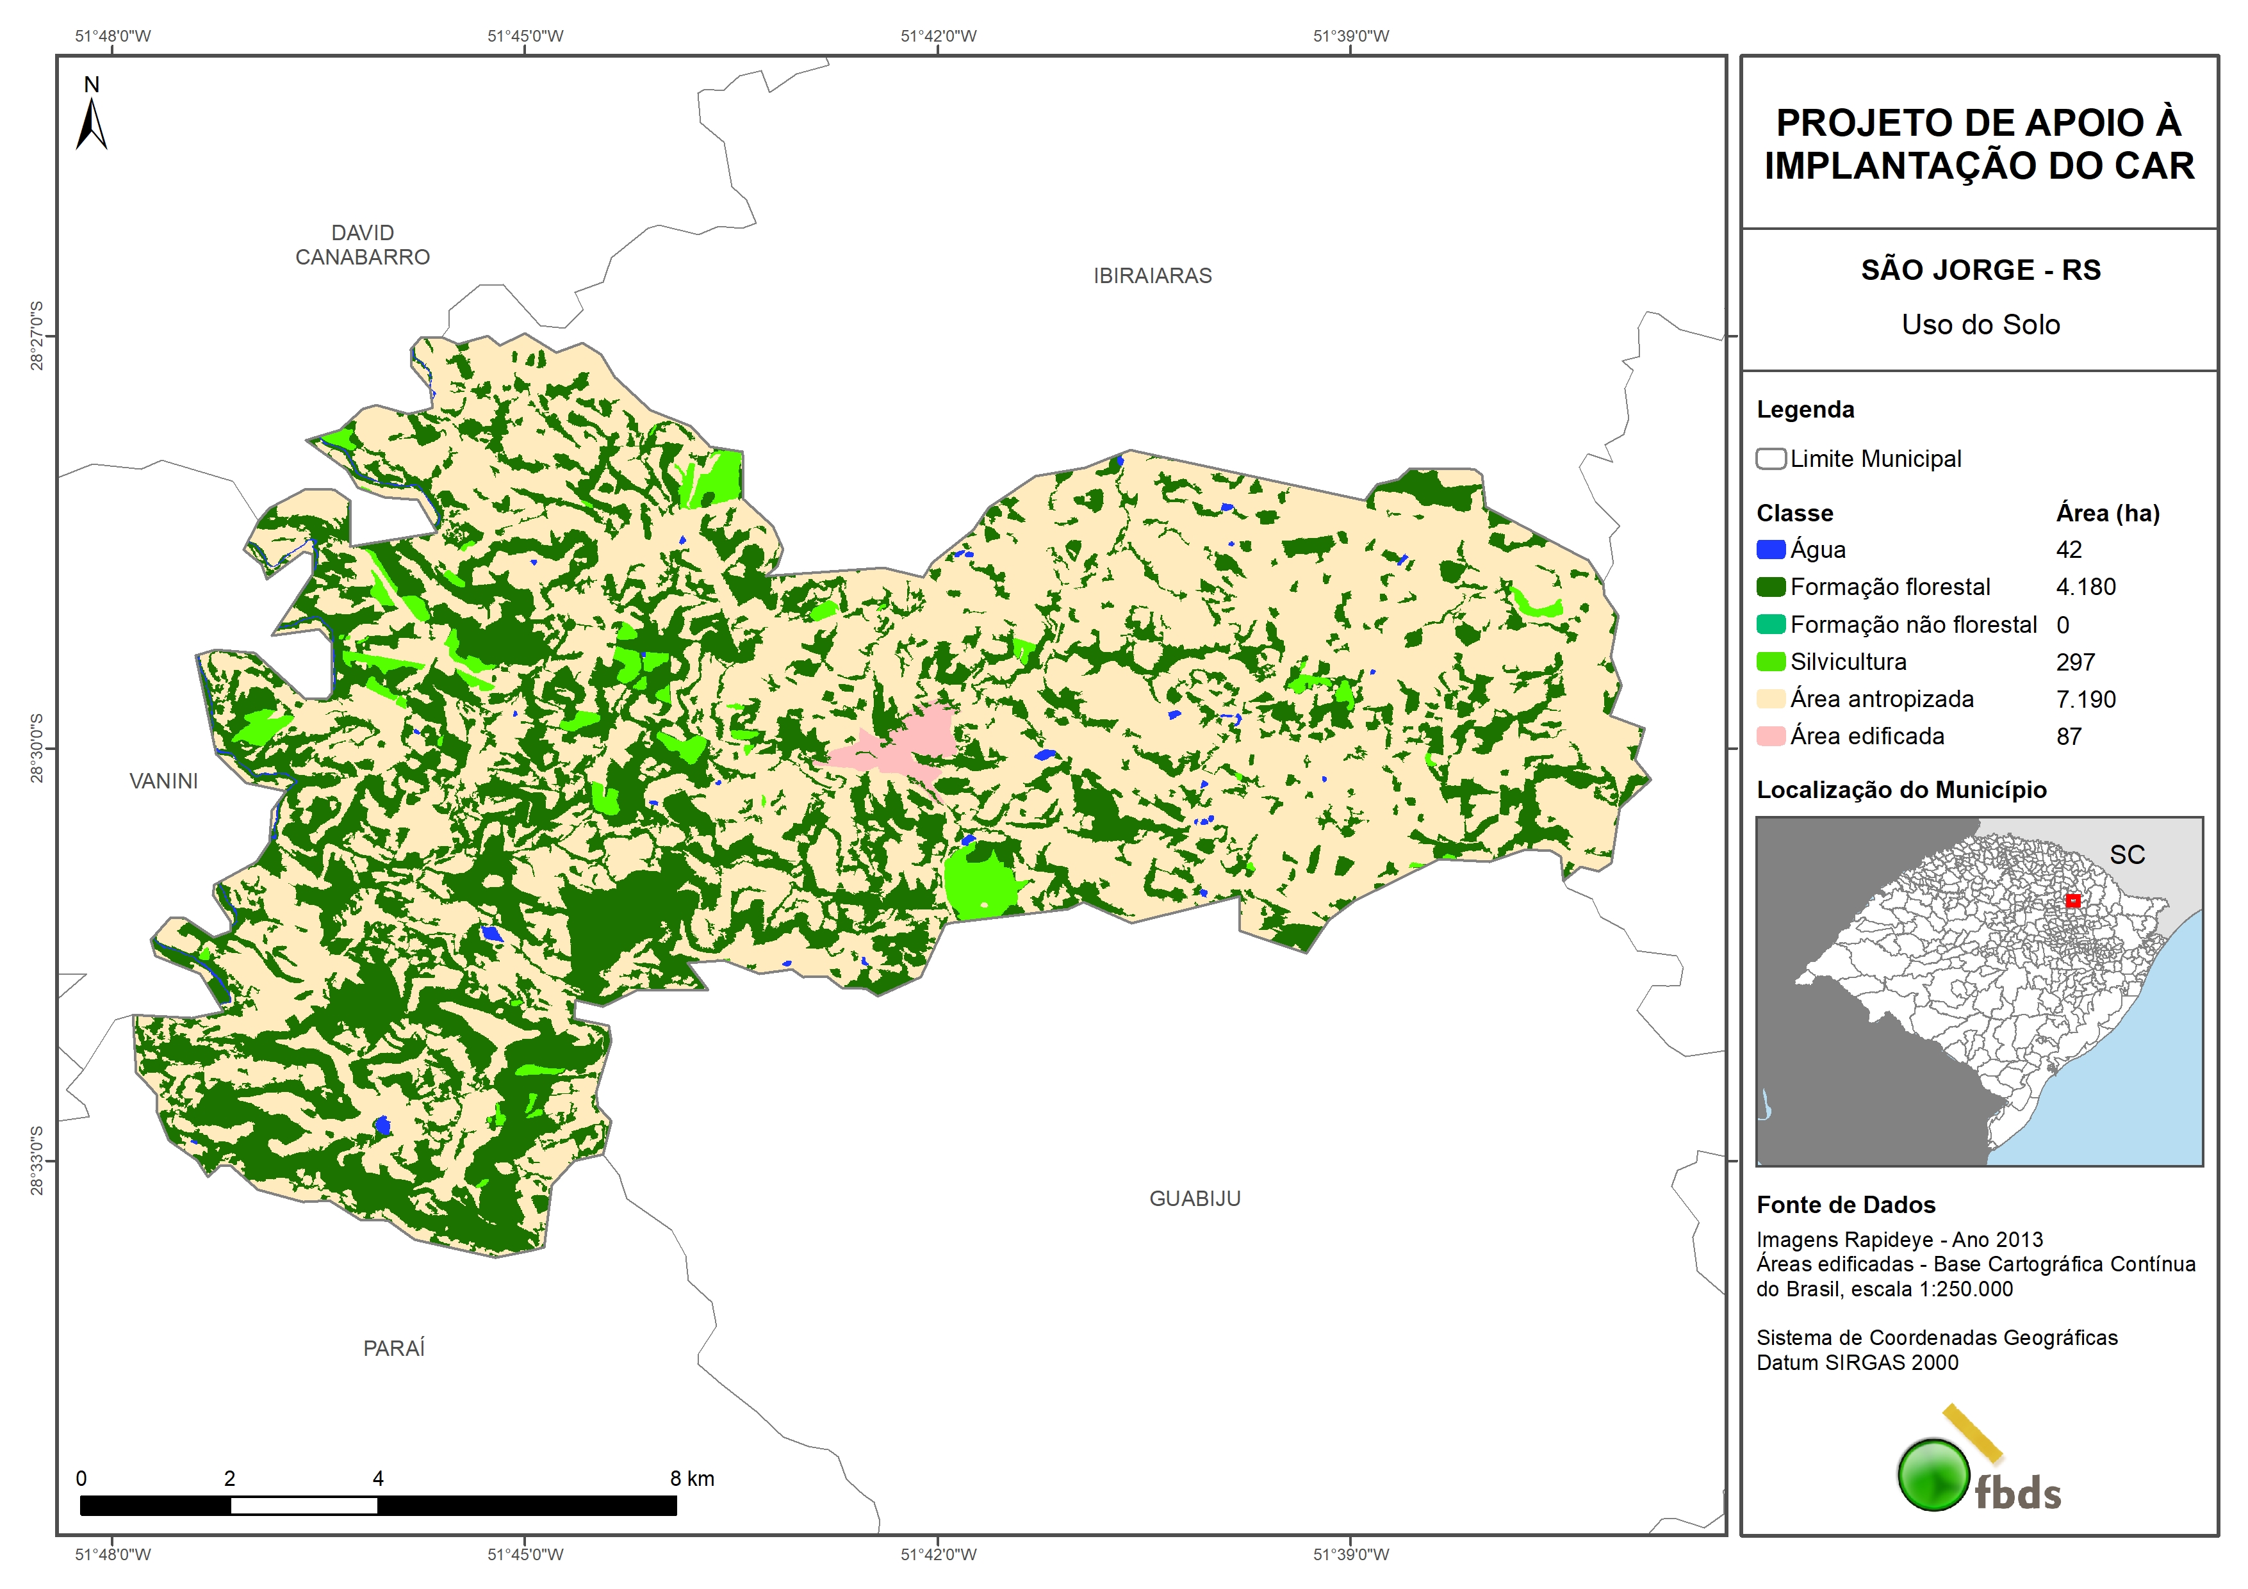Click the GUABIJU municipality label
The height and width of the screenshot is (1589, 2248).
click(1194, 1198)
